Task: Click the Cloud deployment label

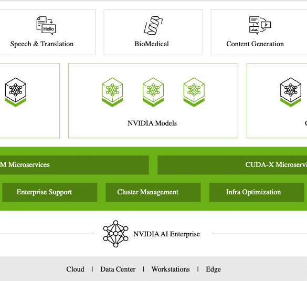Action: click(x=76, y=269)
